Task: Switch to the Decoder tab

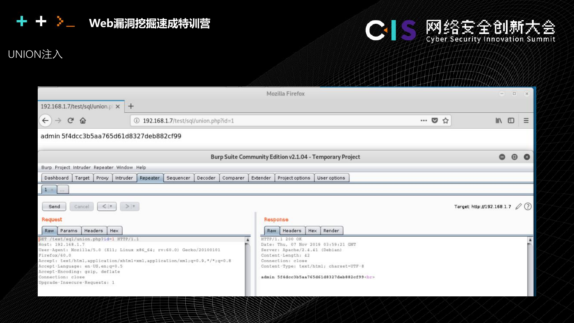Action: click(x=206, y=178)
